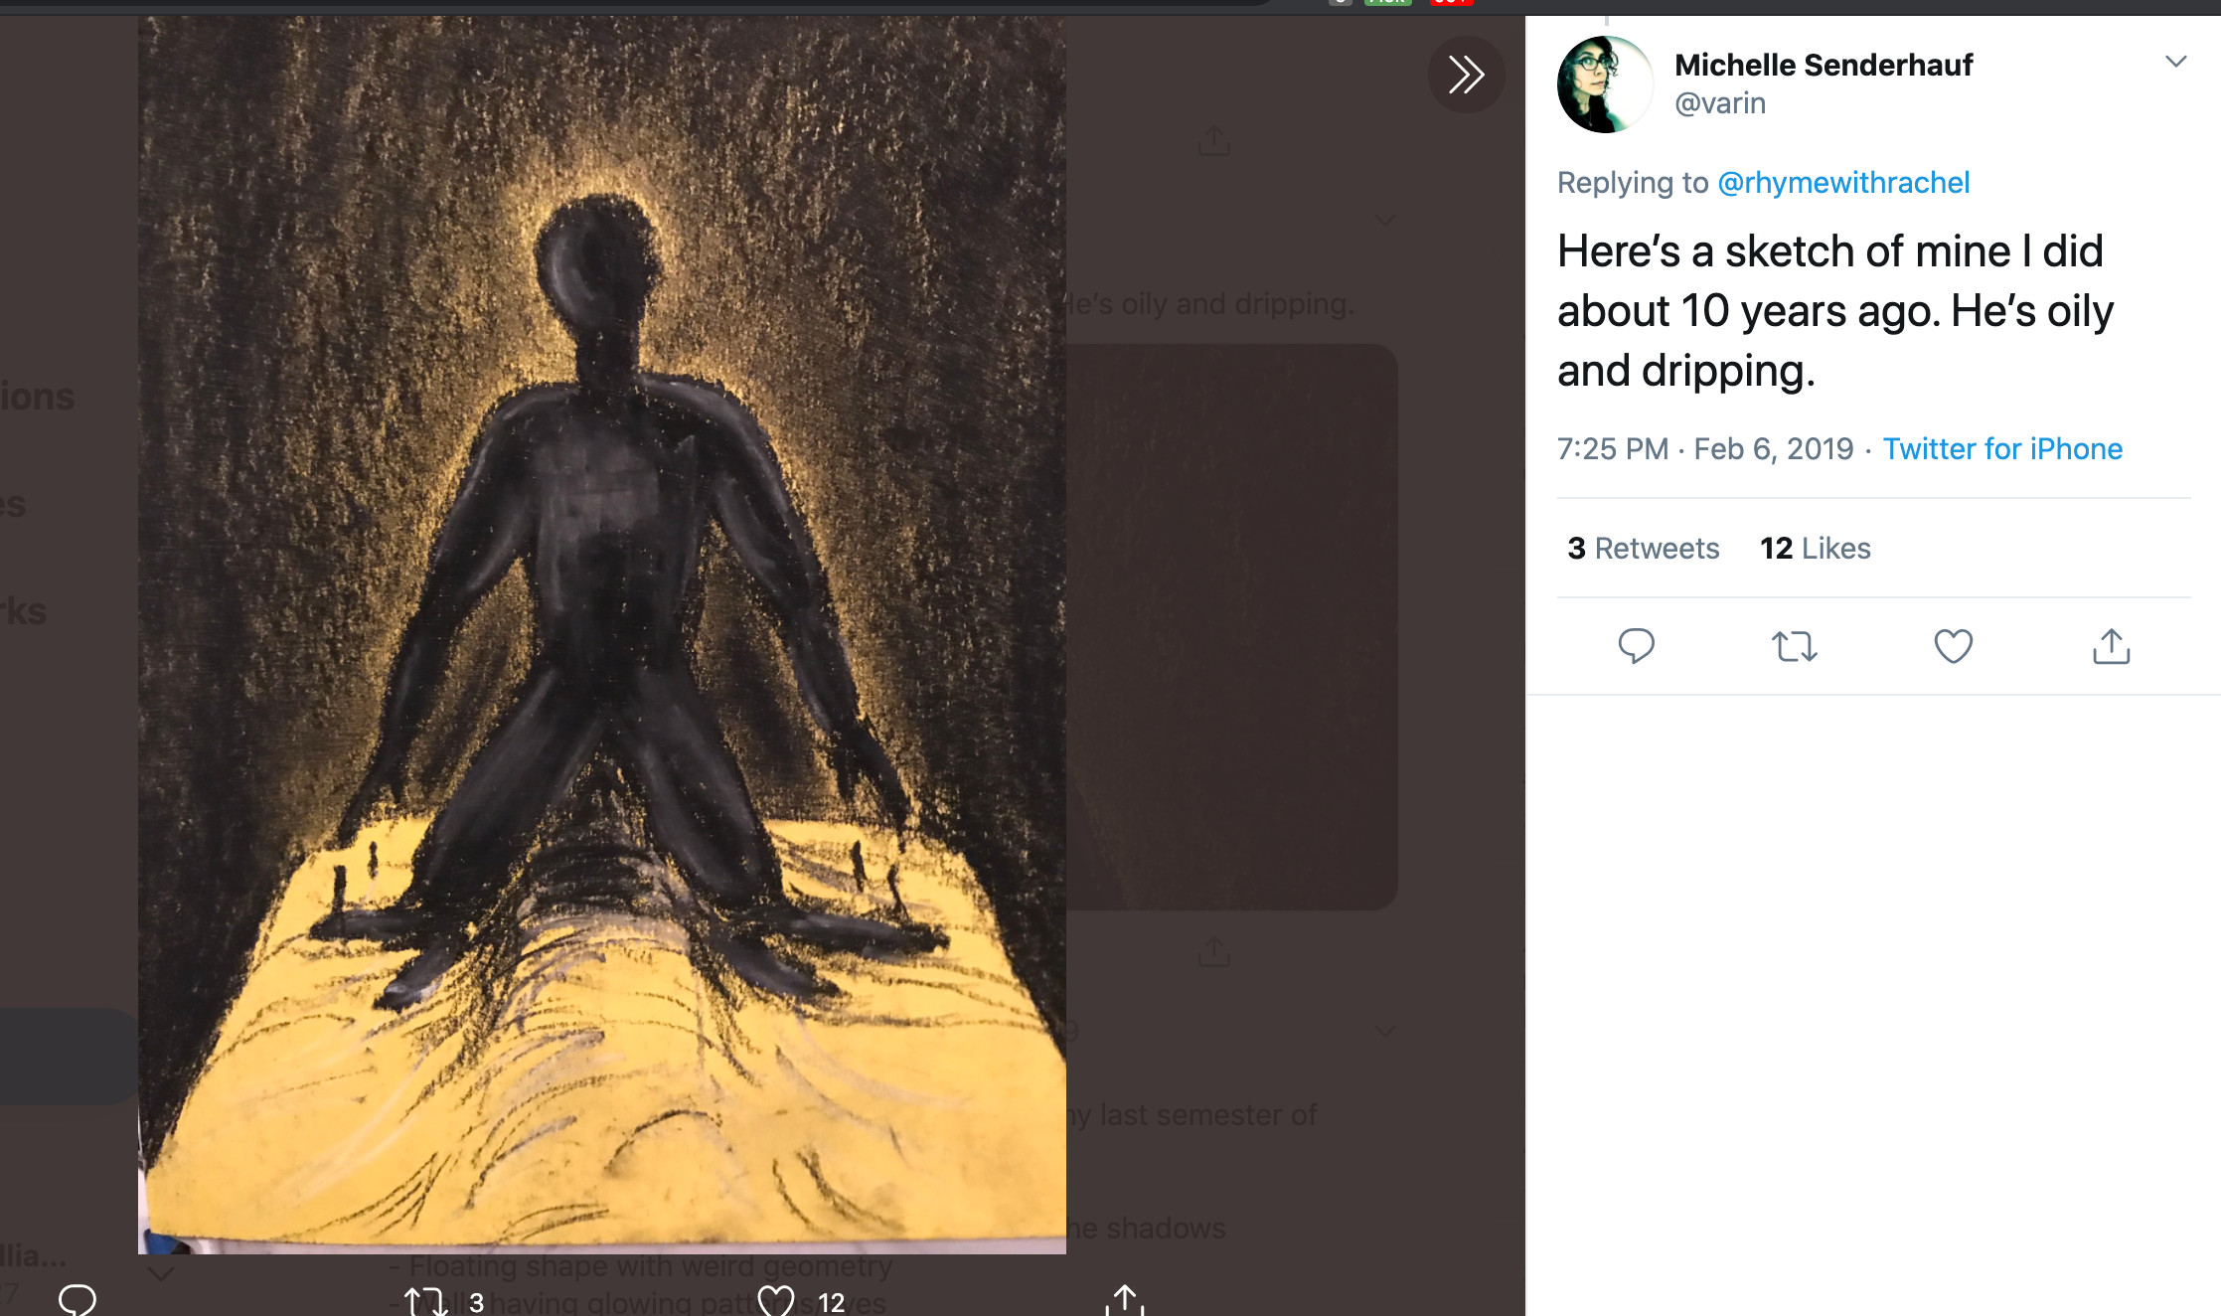Click the @varin handle
The height and width of the screenshot is (1316, 2221).
click(1720, 103)
